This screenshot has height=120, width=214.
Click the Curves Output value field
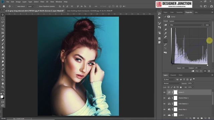[x=198, y=68]
